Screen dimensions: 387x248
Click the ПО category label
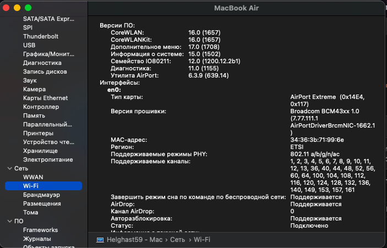[19, 221]
